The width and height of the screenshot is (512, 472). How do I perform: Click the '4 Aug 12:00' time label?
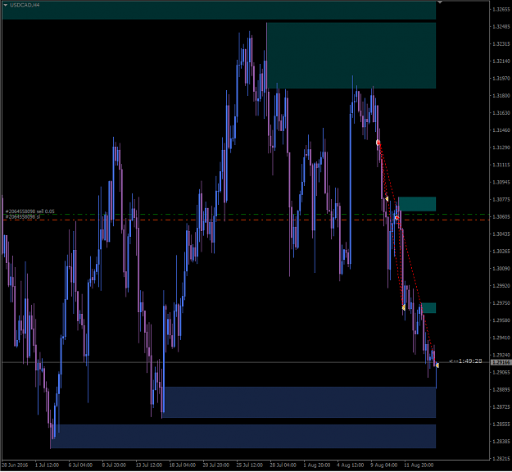[x=351, y=465]
